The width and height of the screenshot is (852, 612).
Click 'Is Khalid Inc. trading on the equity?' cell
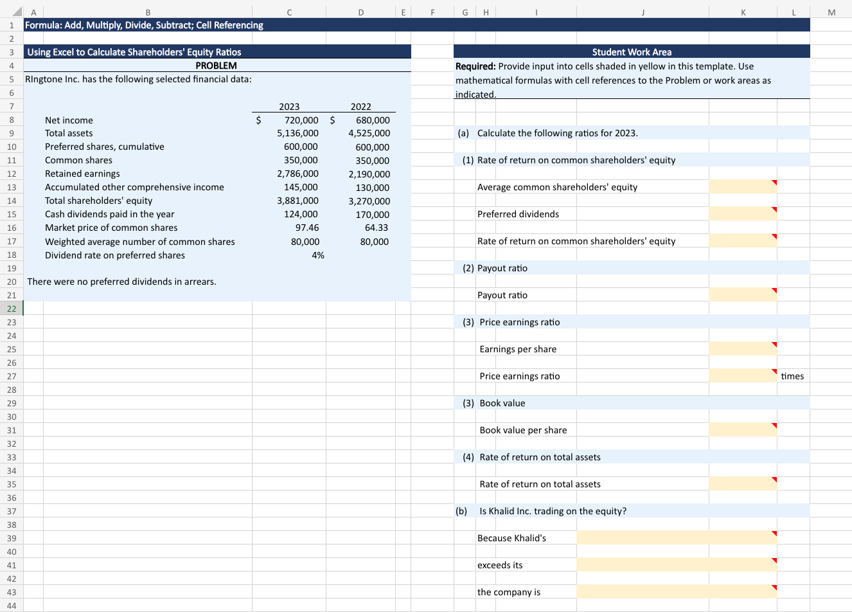(x=553, y=511)
